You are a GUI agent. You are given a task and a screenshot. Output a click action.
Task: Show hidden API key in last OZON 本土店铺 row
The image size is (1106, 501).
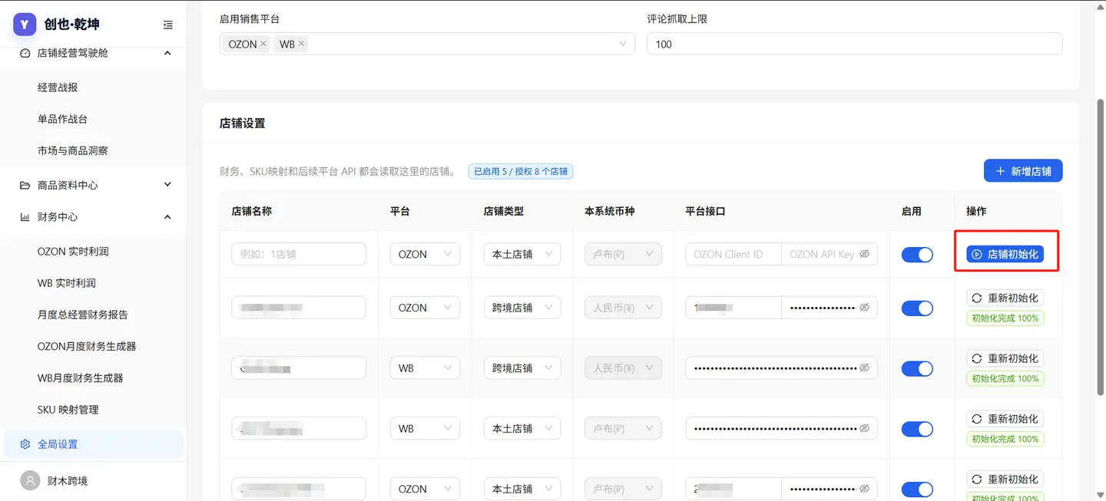(864, 489)
